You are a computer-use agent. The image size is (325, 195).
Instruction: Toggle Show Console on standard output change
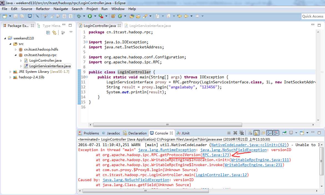[x=270, y=133]
